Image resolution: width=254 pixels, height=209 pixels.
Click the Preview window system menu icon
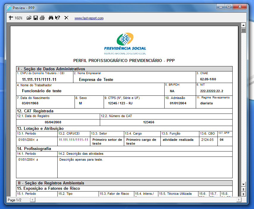9,8
